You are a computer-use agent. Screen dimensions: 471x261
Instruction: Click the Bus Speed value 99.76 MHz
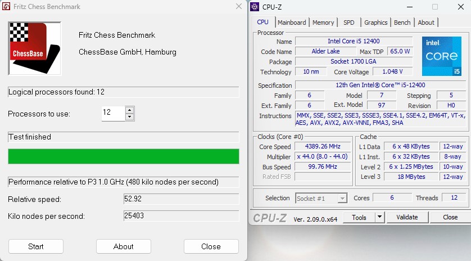pyautogui.click(x=323, y=167)
